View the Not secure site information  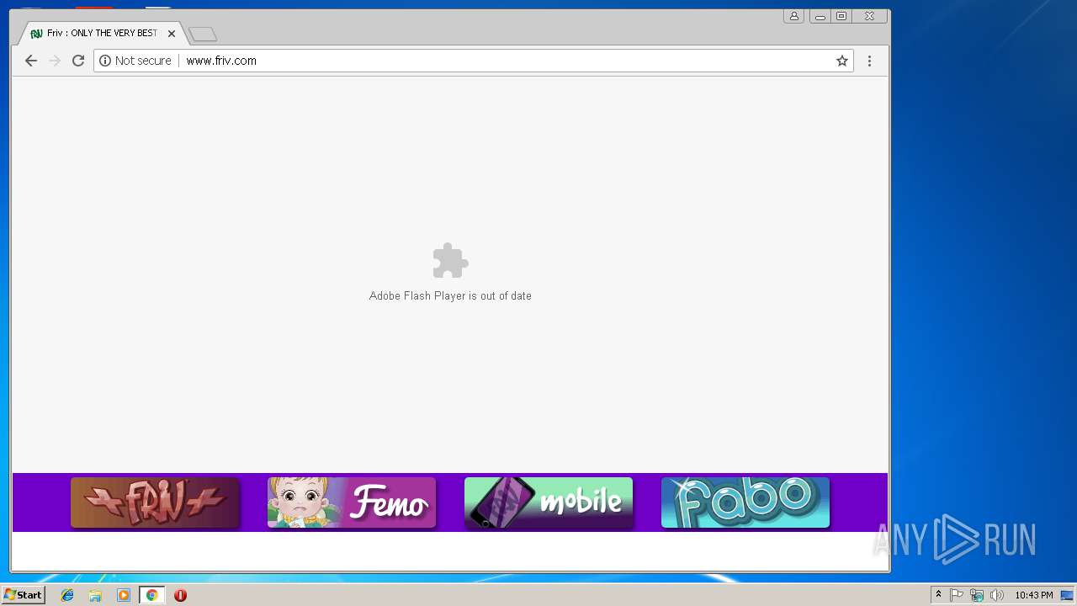(x=135, y=61)
